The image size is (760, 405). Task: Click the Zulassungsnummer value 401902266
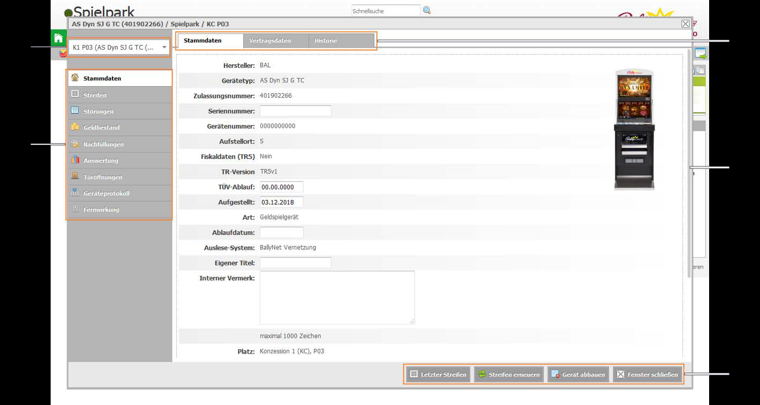(276, 96)
